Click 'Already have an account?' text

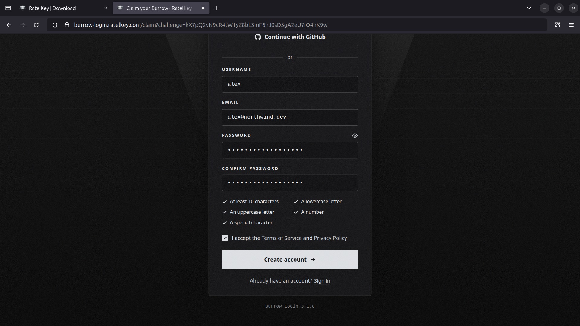(281, 281)
